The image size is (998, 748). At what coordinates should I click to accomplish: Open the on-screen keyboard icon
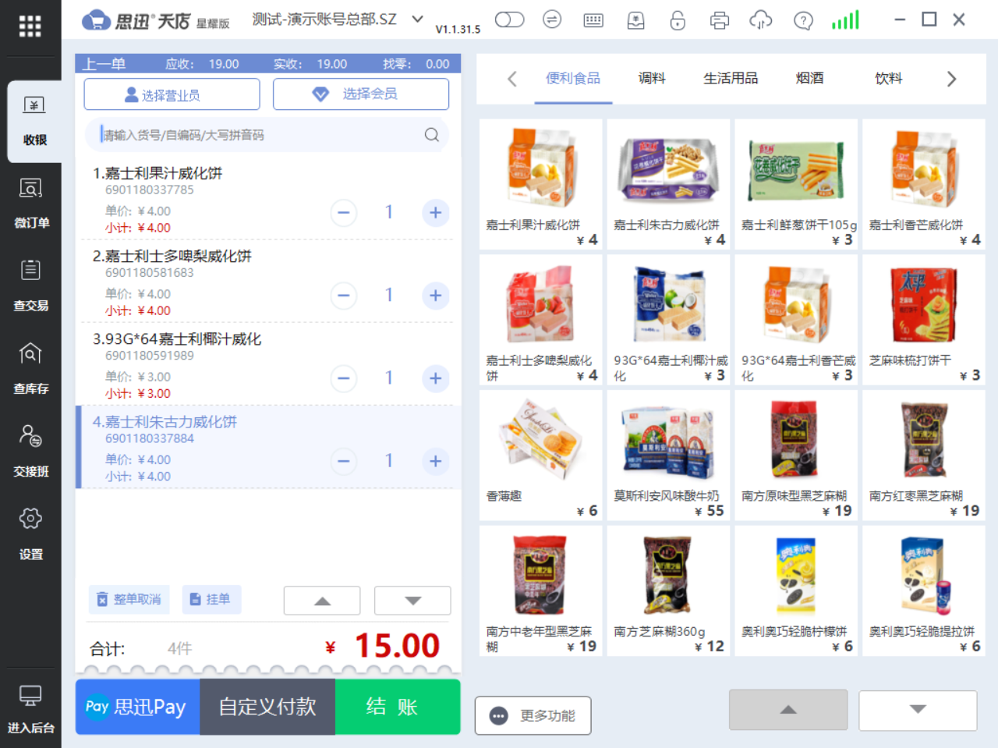(x=593, y=20)
